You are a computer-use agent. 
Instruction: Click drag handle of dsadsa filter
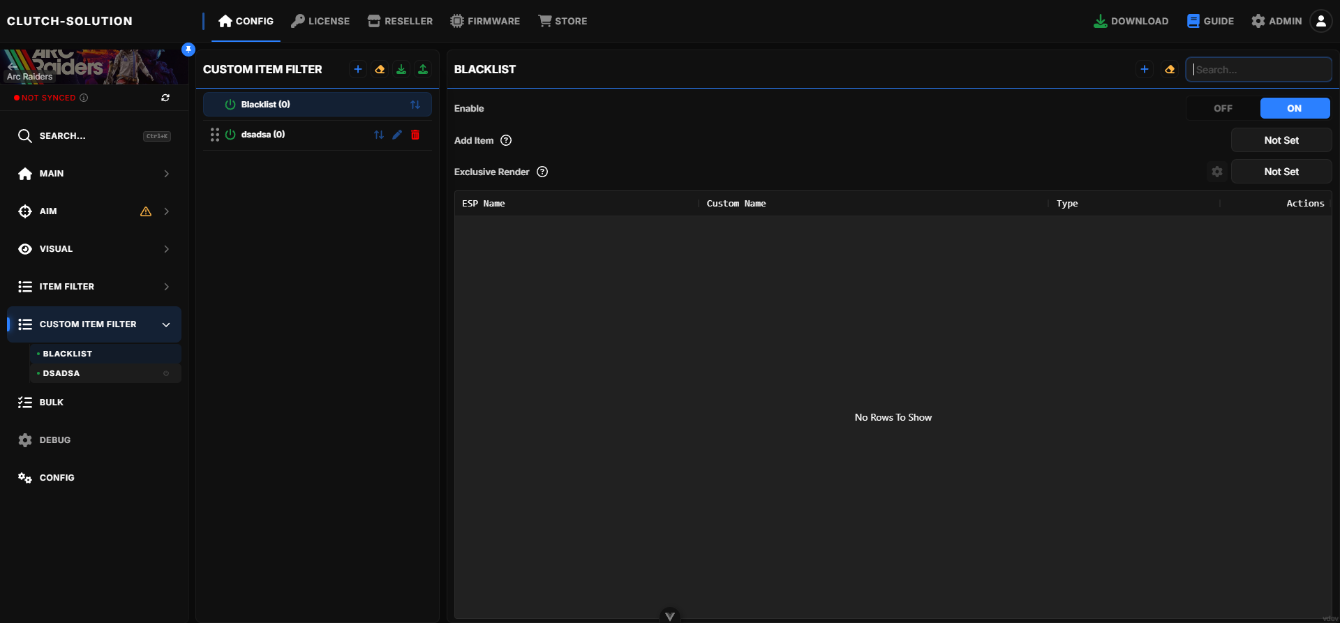(215, 135)
